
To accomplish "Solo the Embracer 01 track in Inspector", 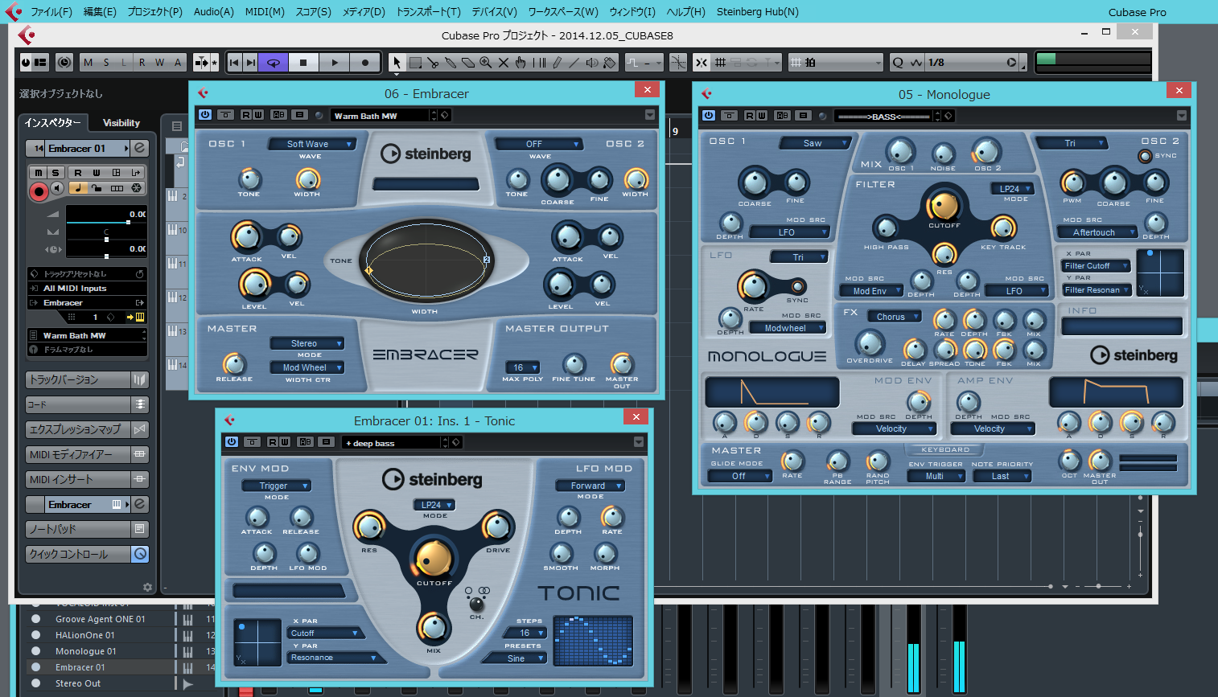I will [x=56, y=172].
